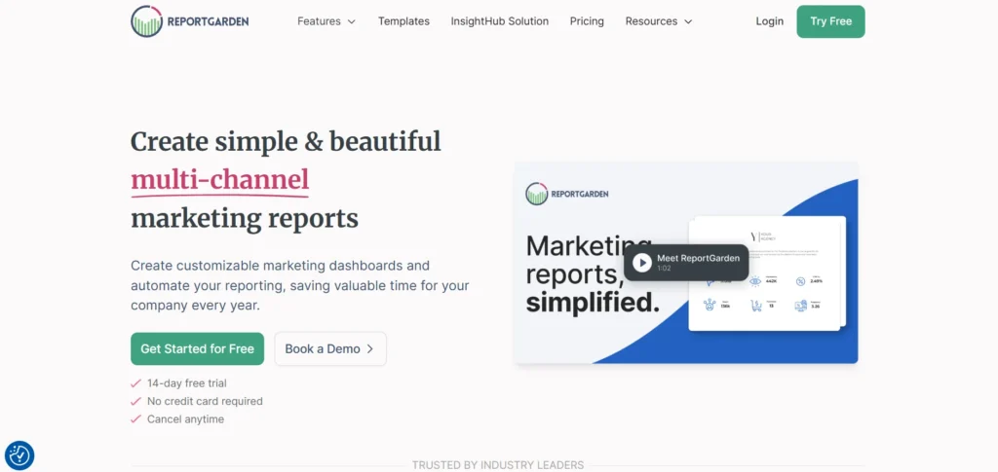
Task: Click the 'marketing reports' heading line
Action: (x=245, y=218)
